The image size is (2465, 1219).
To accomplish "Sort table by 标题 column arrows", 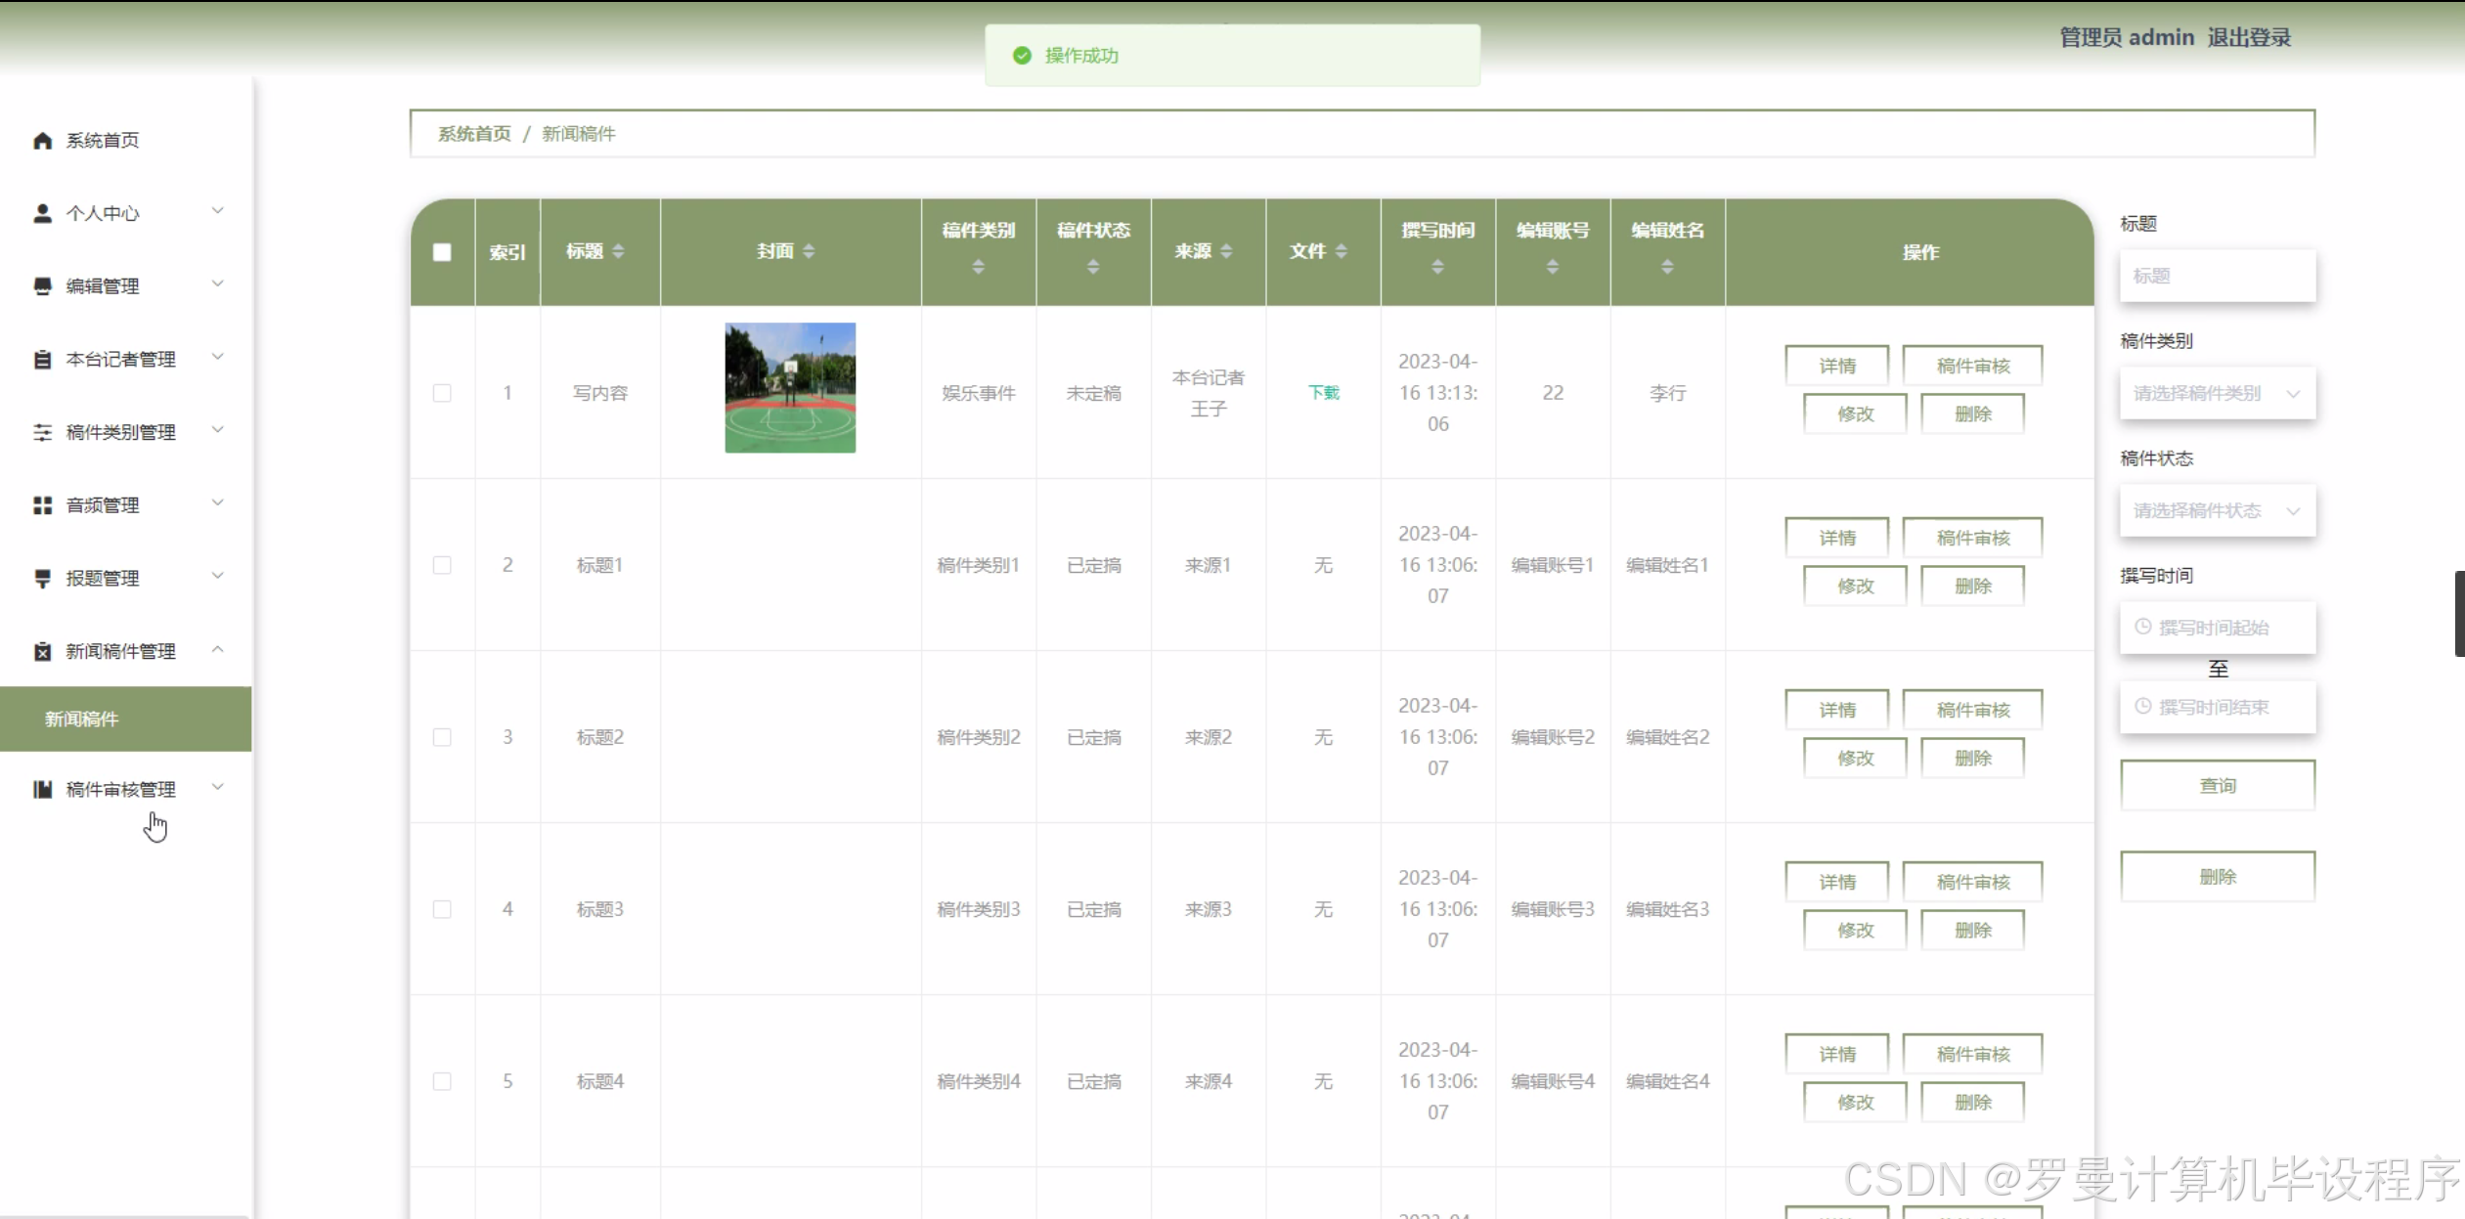I will pos(618,251).
